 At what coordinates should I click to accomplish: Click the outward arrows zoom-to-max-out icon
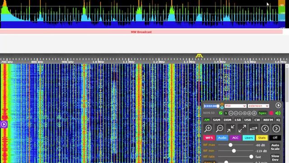coord(242,129)
